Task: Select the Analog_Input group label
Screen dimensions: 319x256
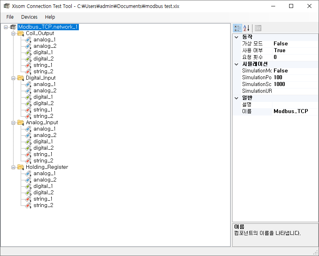Action: click(x=42, y=122)
